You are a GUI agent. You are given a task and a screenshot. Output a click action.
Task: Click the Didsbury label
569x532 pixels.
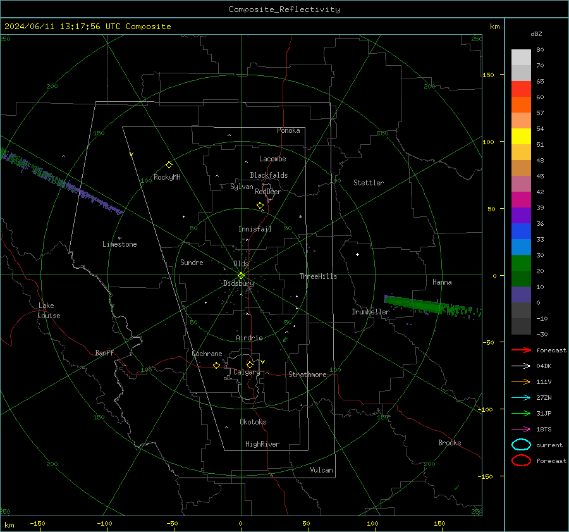[x=238, y=283]
